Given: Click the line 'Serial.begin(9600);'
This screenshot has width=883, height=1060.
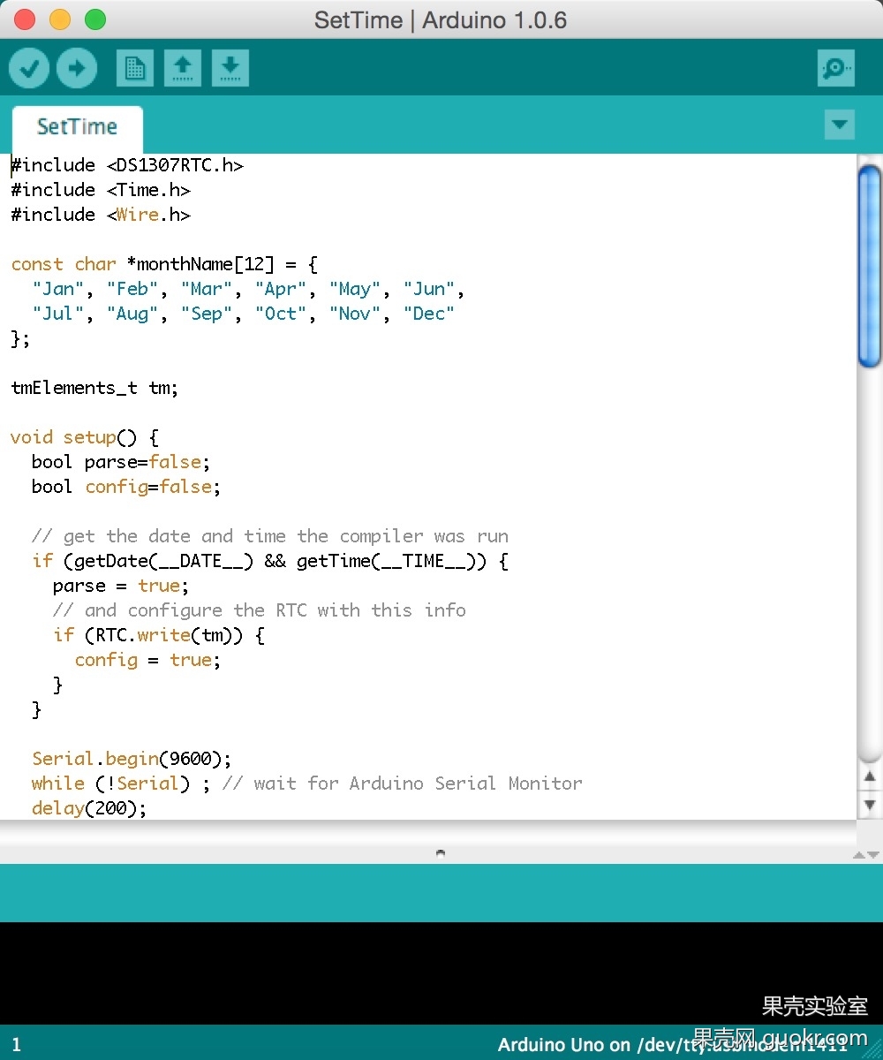Looking at the screenshot, I should tap(132, 759).
